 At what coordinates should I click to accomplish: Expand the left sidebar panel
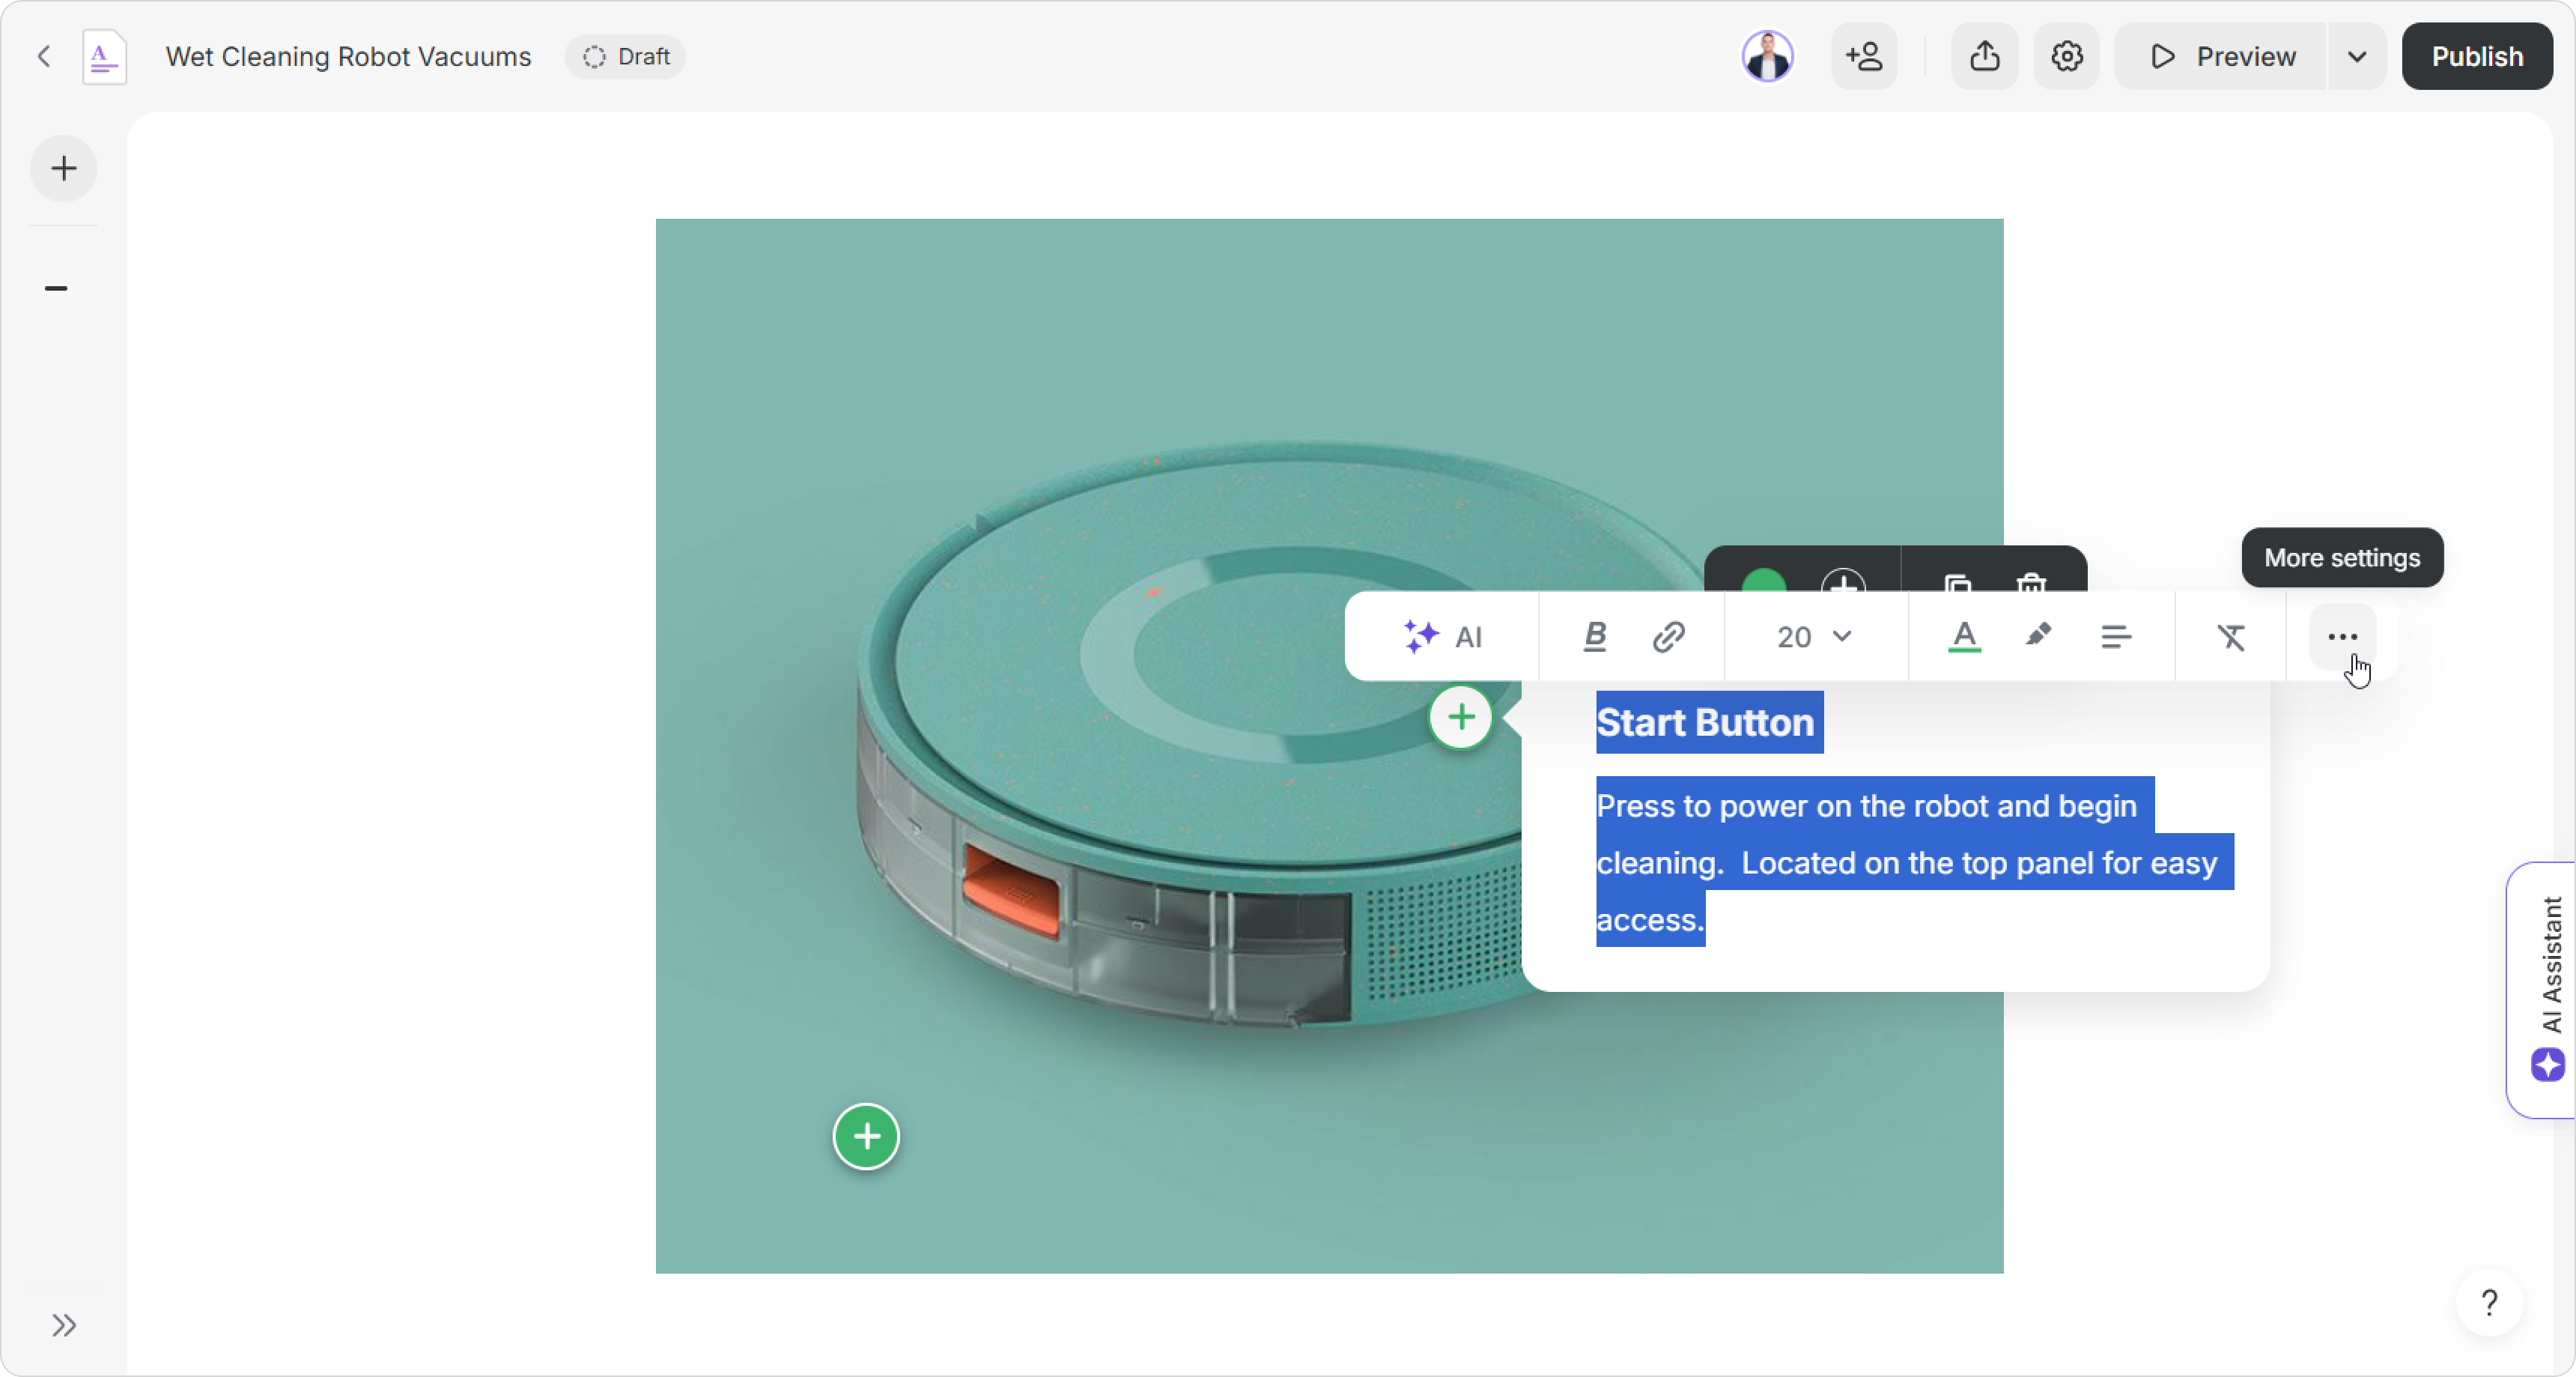64,1325
